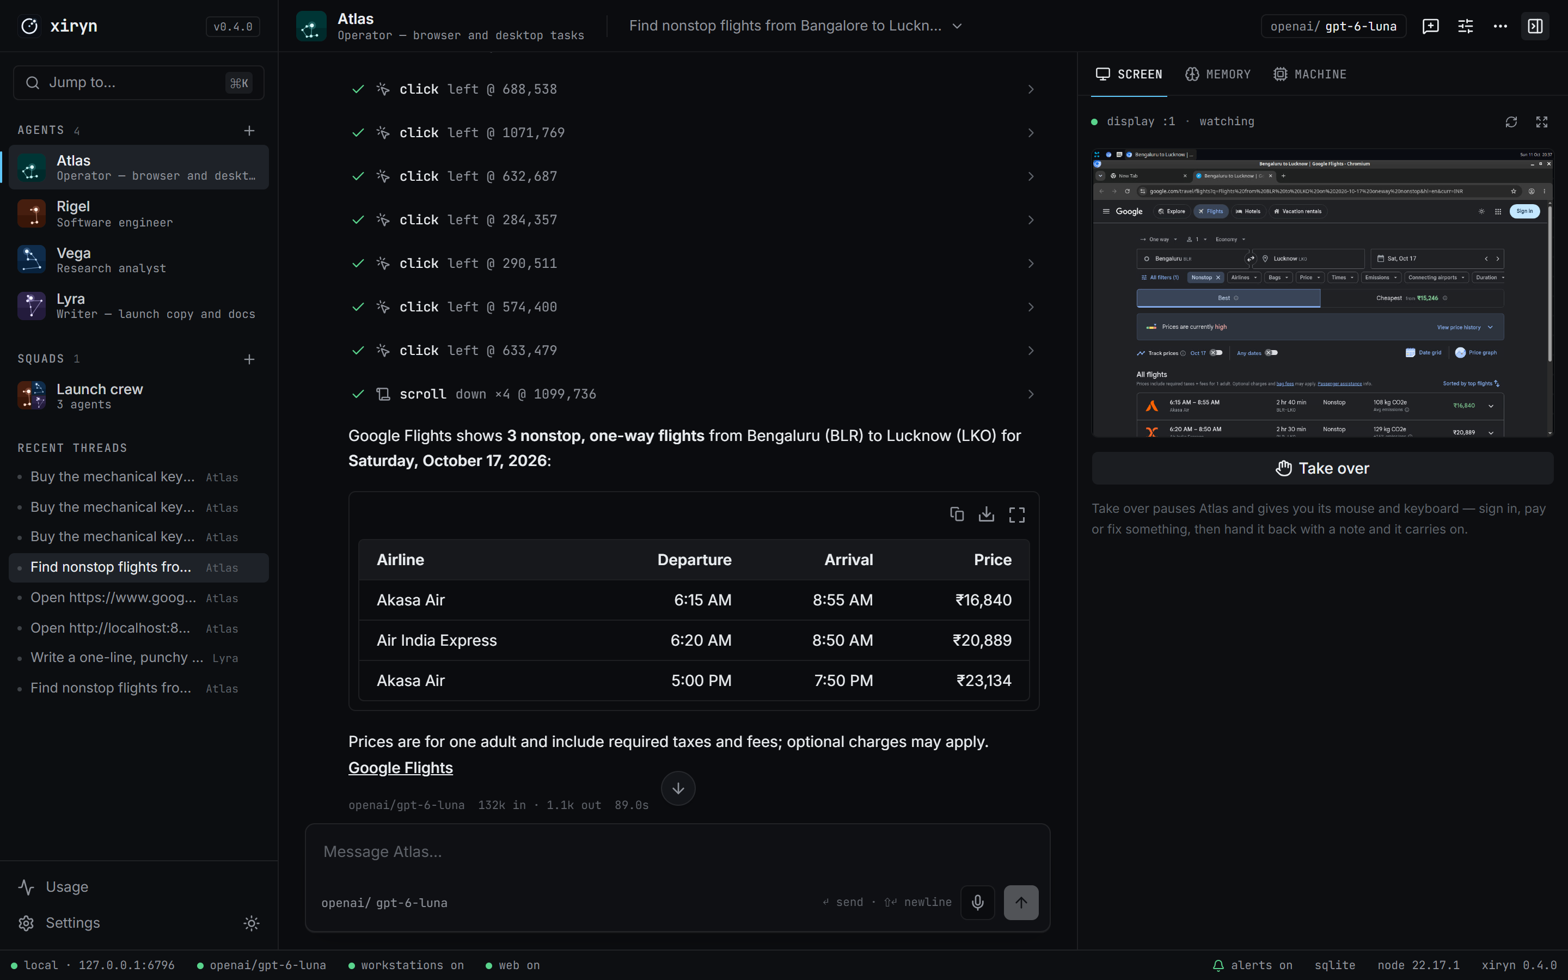Open the openai/gpt-6-luna model selector

point(1333,26)
